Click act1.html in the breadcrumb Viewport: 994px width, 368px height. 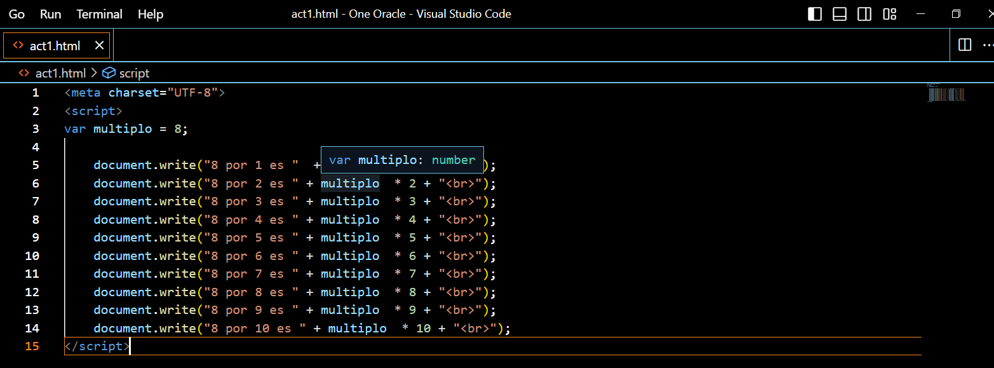[60, 73]
